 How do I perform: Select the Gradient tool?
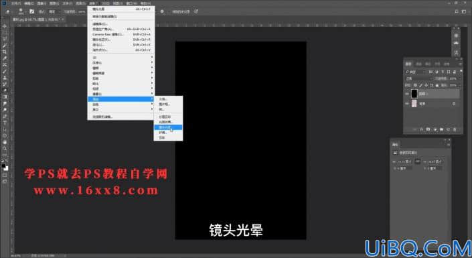[x=5, y=96]
